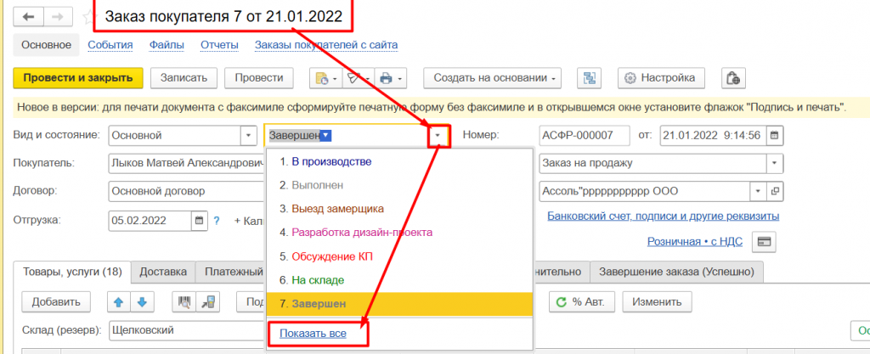
Task: Select status '5. Обсуждение КП'
Action: point(399,256)
